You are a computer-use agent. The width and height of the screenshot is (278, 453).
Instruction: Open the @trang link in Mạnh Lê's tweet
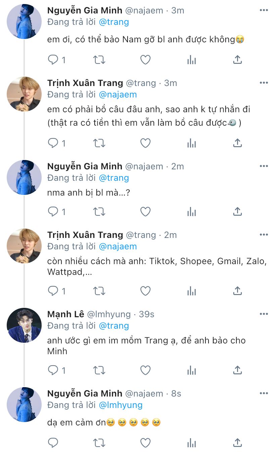tap(114, 326)
